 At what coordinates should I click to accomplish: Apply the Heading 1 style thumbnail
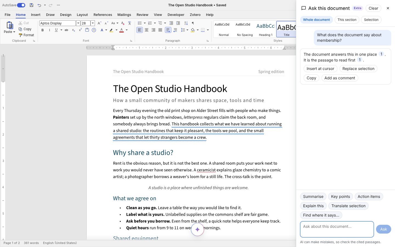point(266,29)
